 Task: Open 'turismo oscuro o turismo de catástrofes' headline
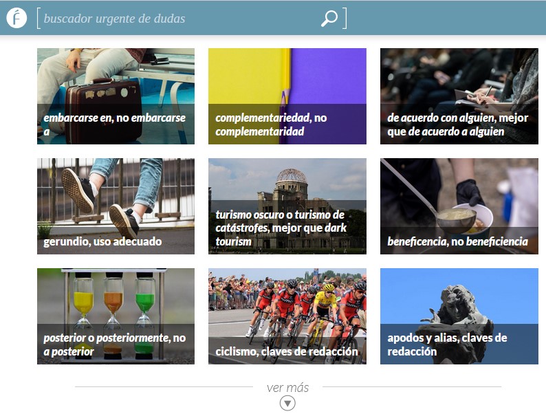[281, 228]
